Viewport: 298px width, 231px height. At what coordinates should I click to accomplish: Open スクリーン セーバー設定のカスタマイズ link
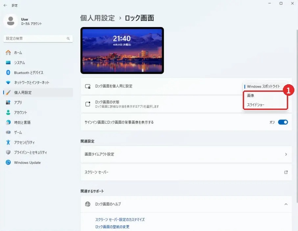[120, 219]
